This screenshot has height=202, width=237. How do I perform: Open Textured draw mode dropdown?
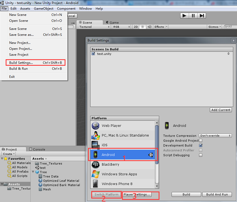click(94, 27)
